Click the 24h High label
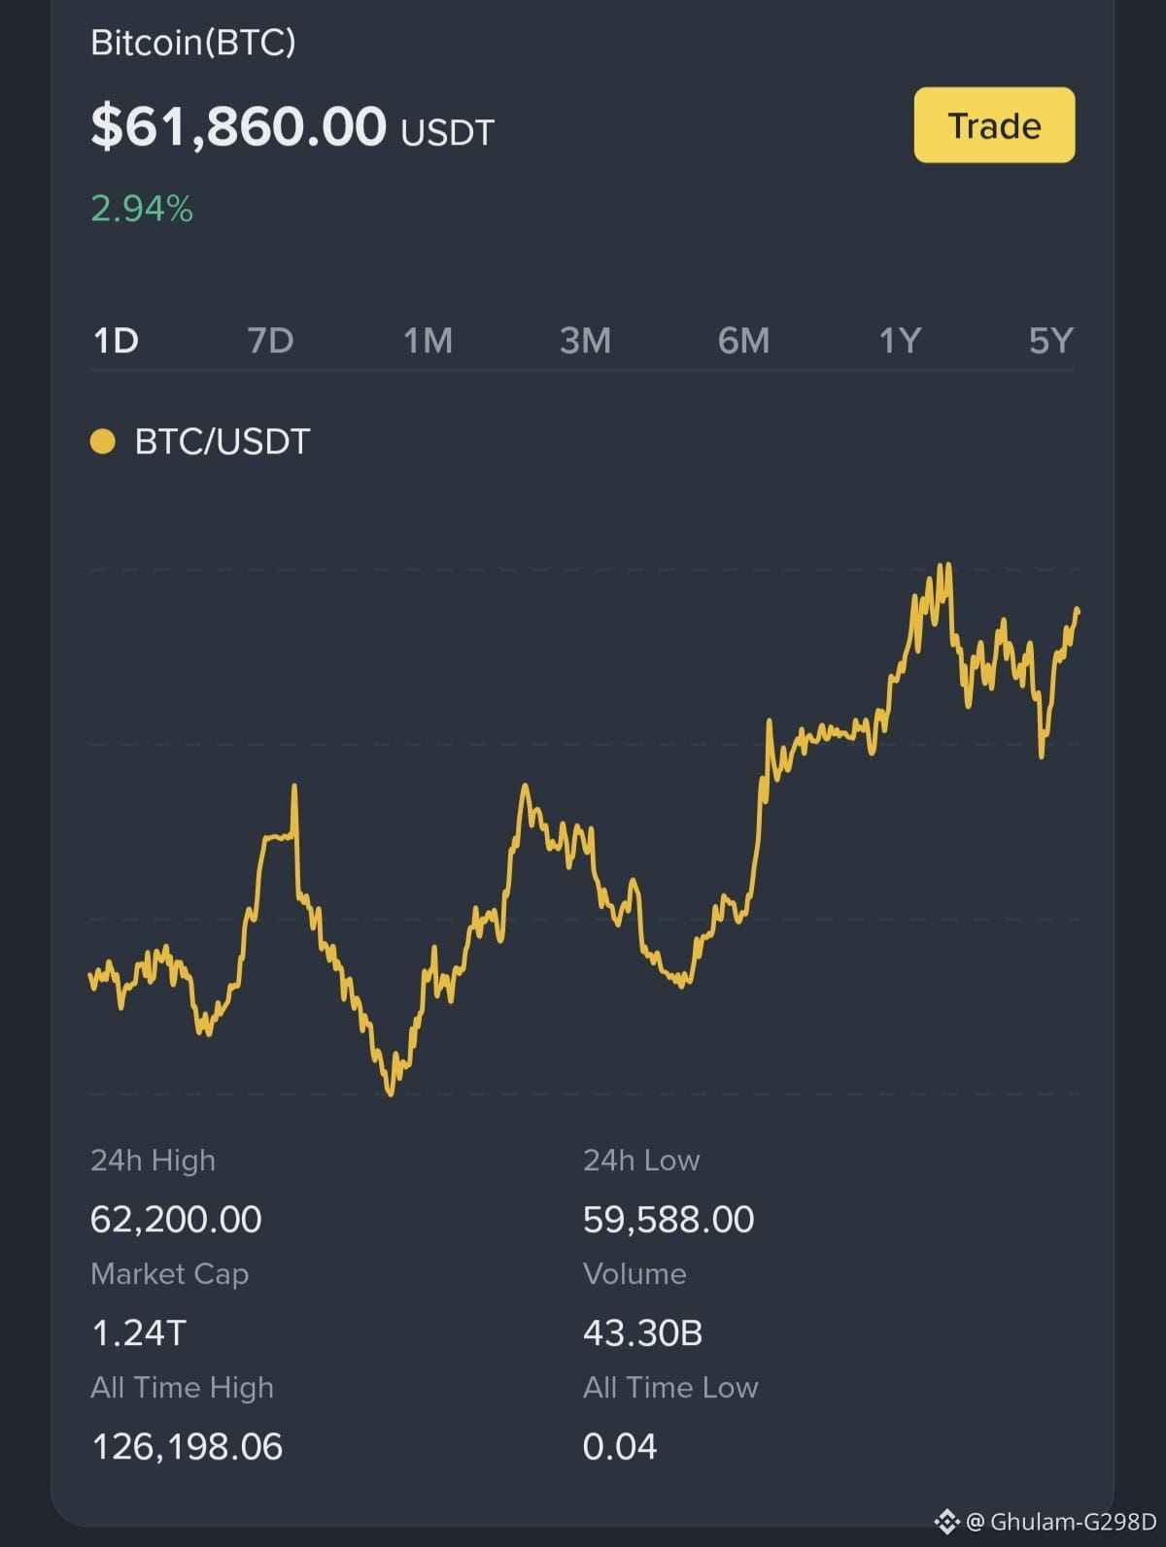This screenshot has width=1166, height=1547. [153, 1160]
